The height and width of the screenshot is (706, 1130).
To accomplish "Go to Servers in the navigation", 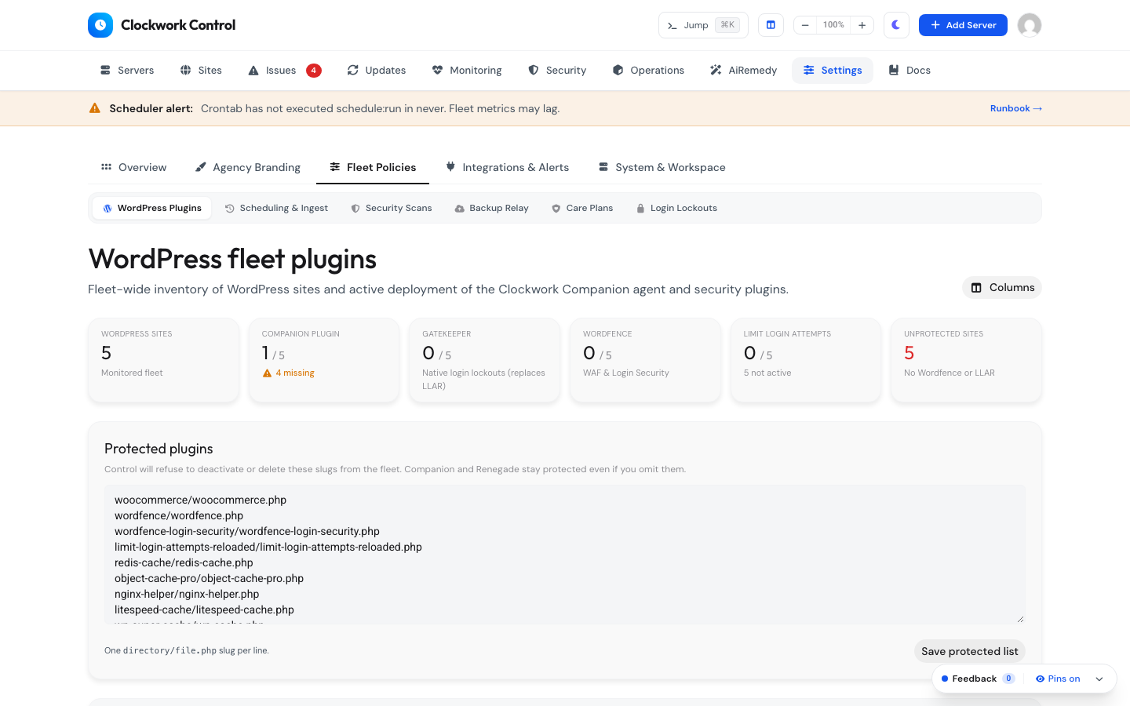I will (127, 71).
